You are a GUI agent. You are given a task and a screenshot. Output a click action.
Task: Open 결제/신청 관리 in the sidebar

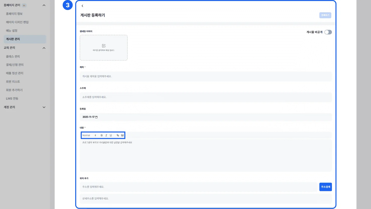pos(15,65)
